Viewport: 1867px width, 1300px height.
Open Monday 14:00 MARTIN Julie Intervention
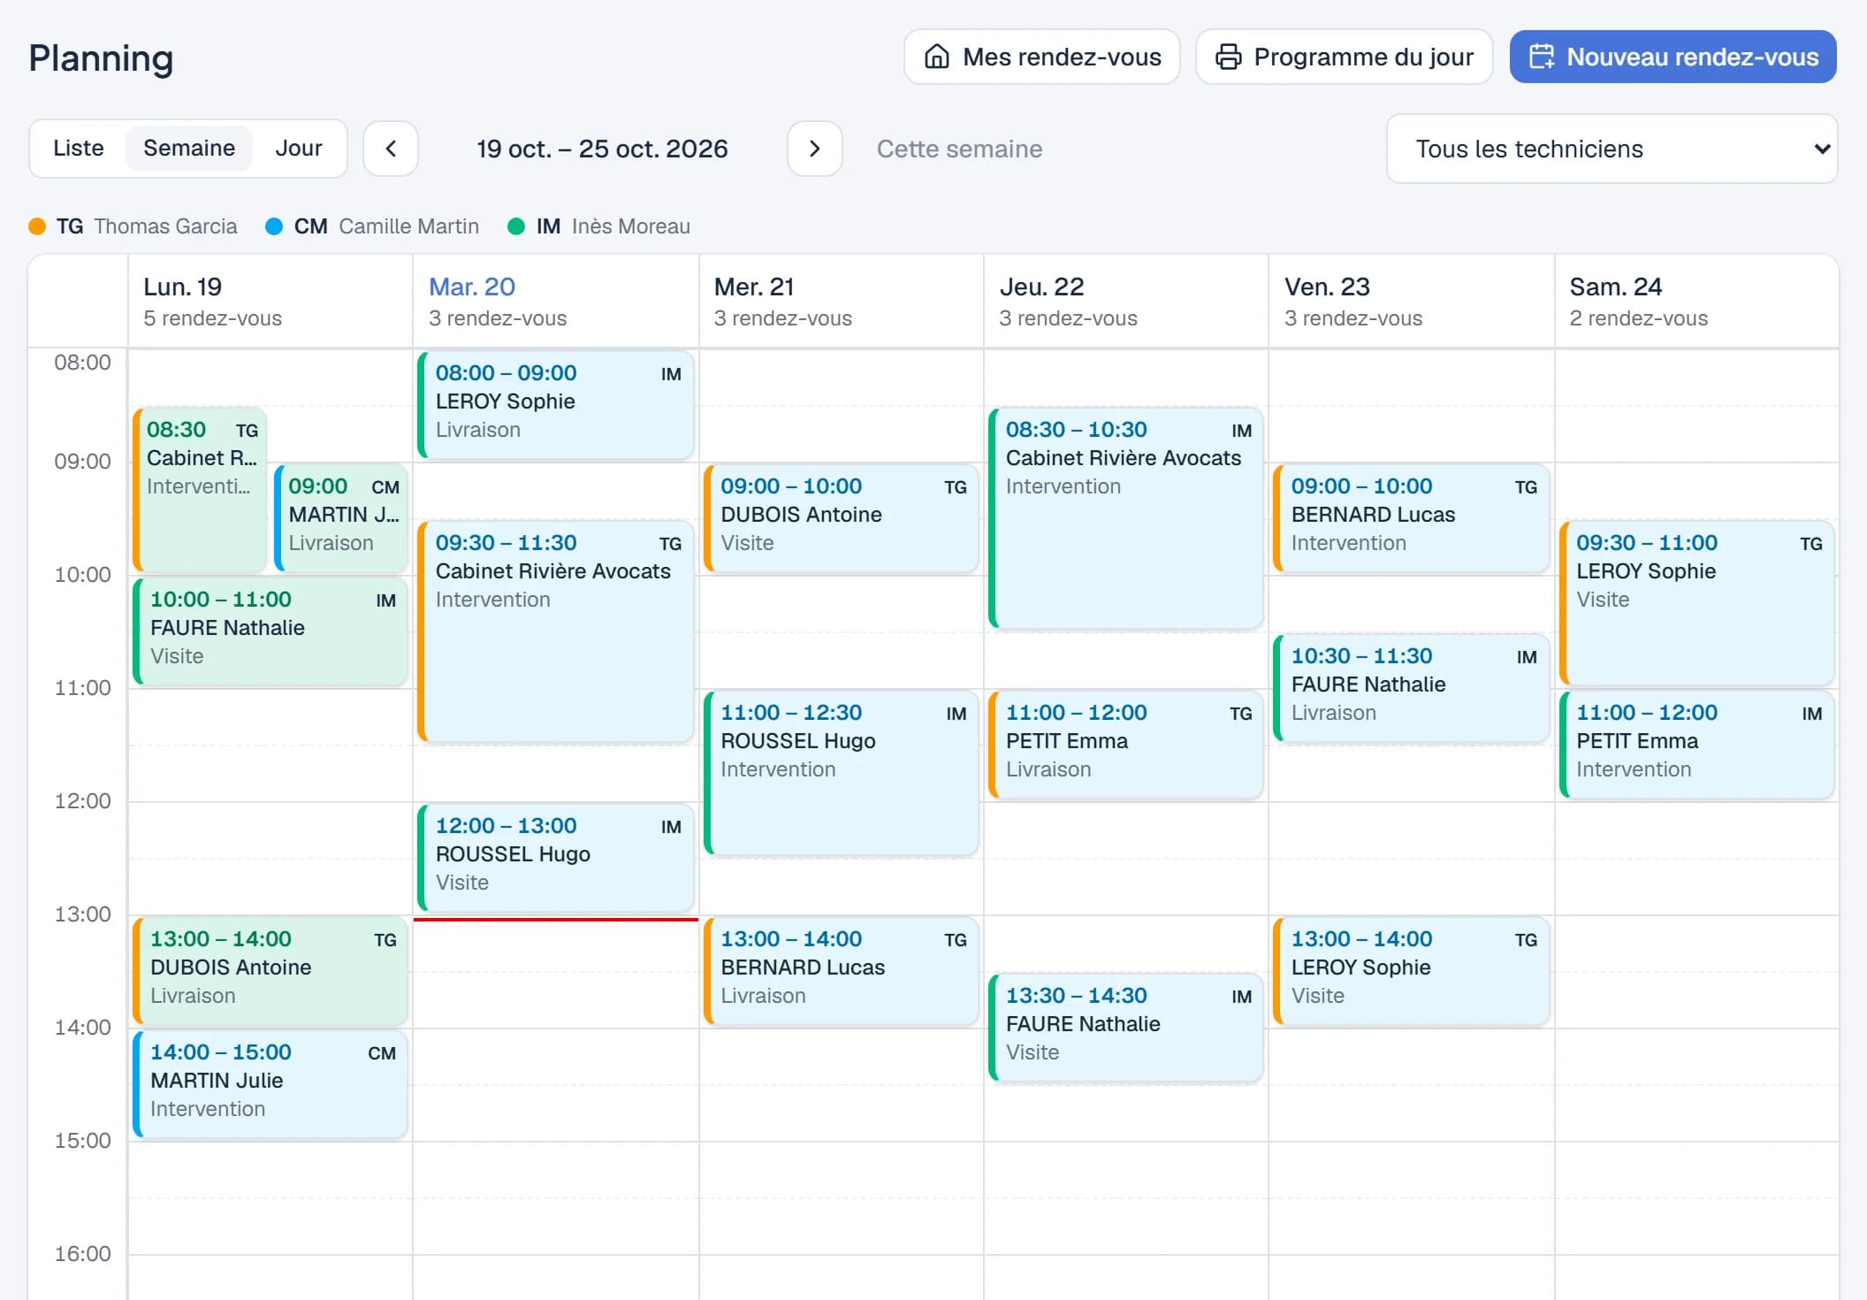coord(271,1084)
